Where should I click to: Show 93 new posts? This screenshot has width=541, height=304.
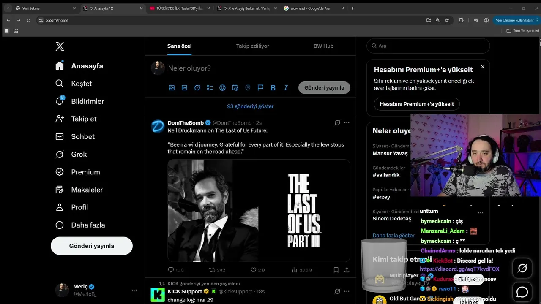(x=250, y=106)
